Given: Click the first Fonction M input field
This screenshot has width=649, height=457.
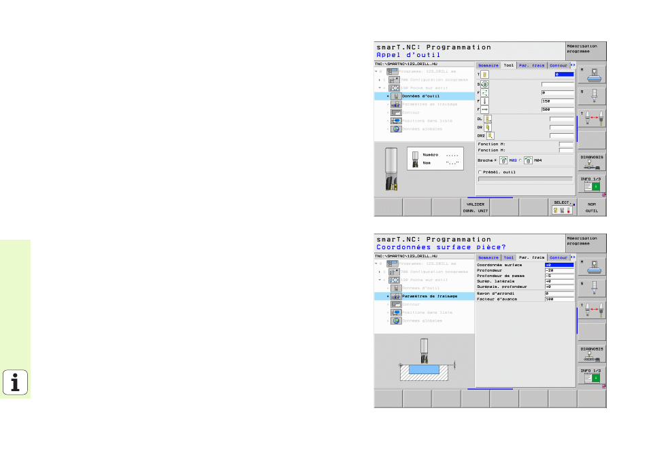Looking at the screenshot, I should click(566, 144).
